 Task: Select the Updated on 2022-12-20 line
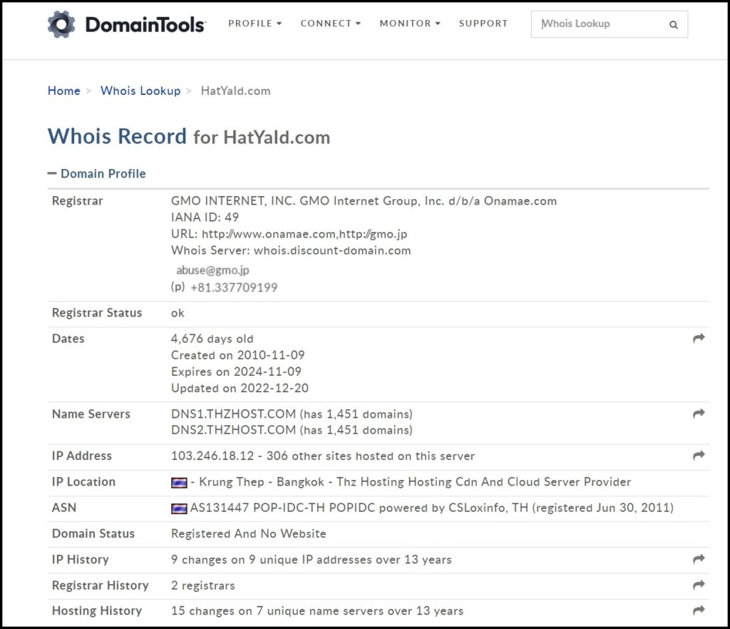[240, 388]
